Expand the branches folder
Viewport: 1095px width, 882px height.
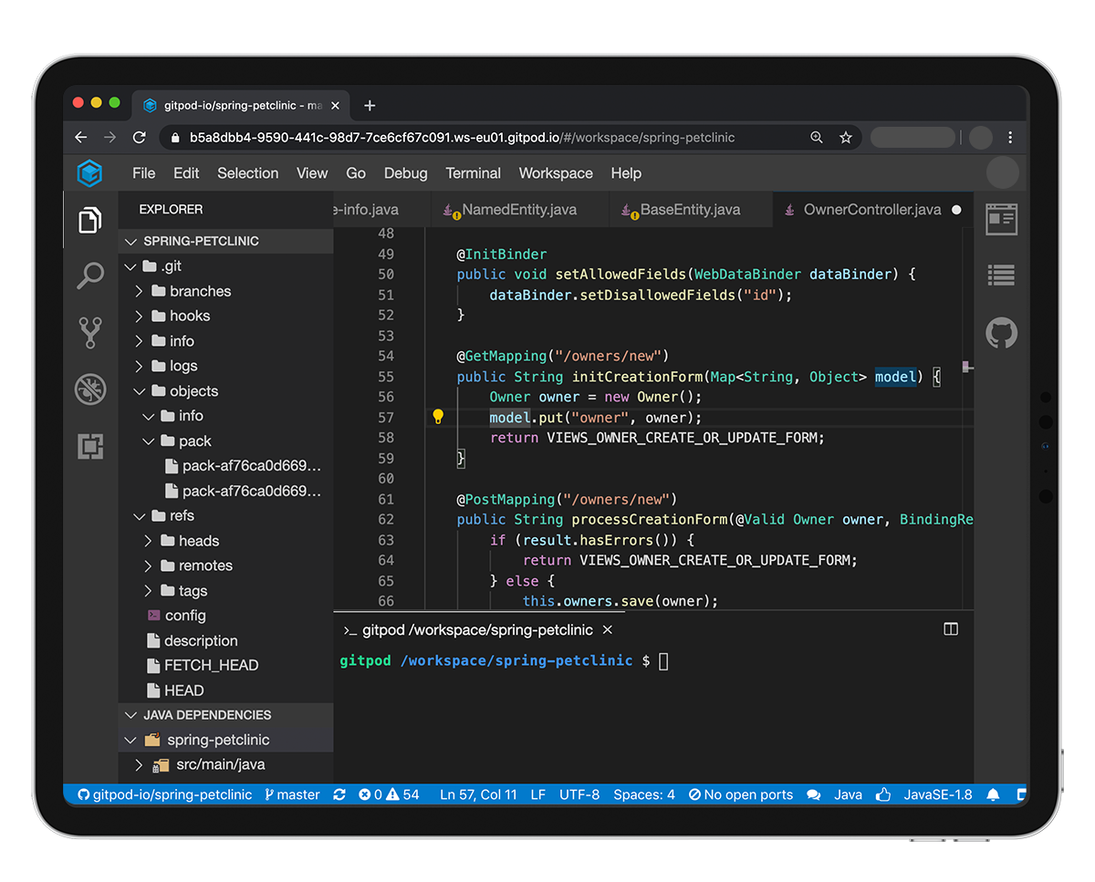click(139, 291)
